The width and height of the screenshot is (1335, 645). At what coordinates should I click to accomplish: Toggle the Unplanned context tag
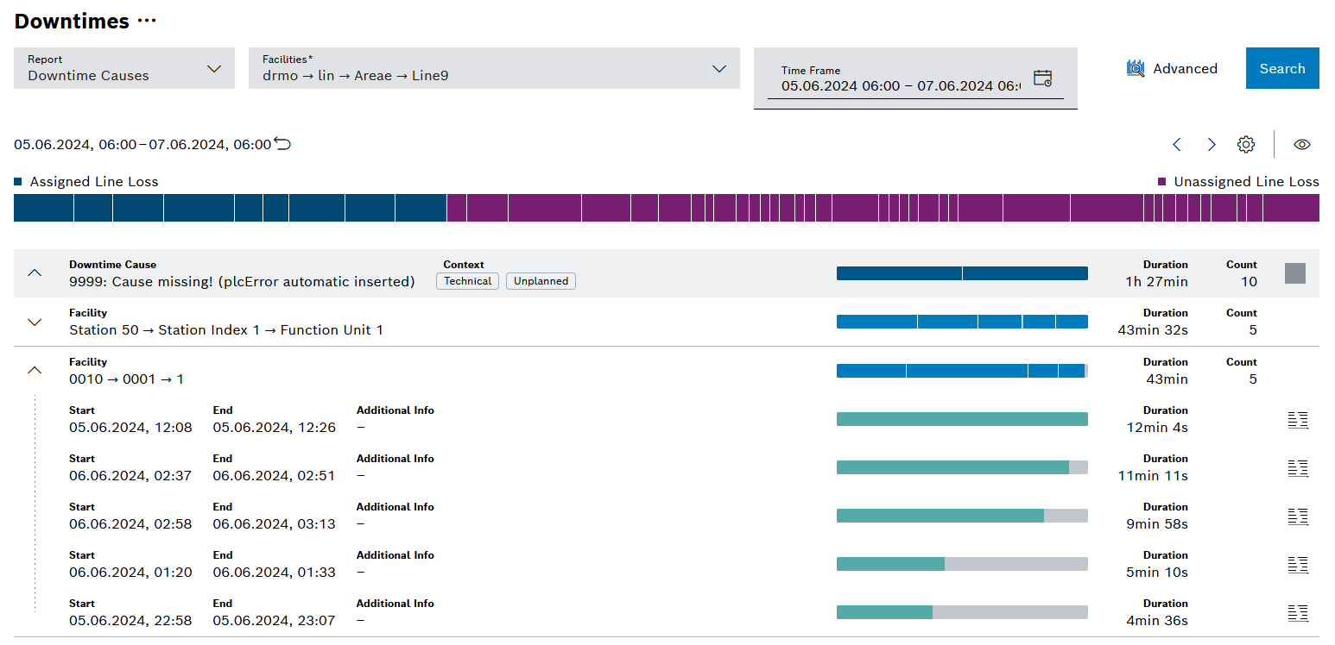click(541, 280)
